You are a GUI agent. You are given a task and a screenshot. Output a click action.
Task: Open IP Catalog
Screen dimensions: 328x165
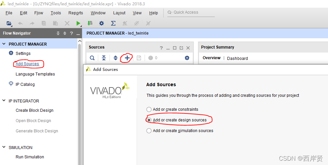click(x=25, y=84)
